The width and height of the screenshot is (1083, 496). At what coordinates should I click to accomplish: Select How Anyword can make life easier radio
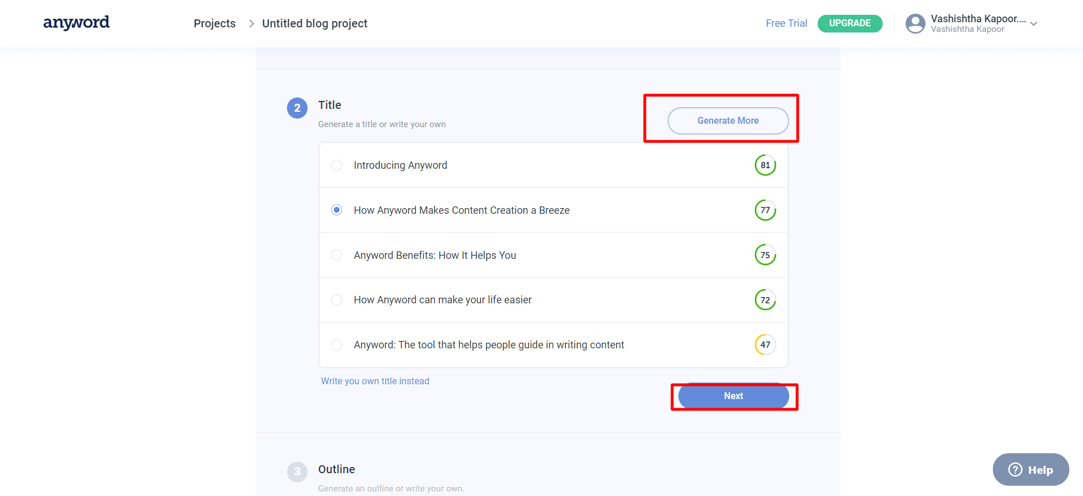click(337, 300)
